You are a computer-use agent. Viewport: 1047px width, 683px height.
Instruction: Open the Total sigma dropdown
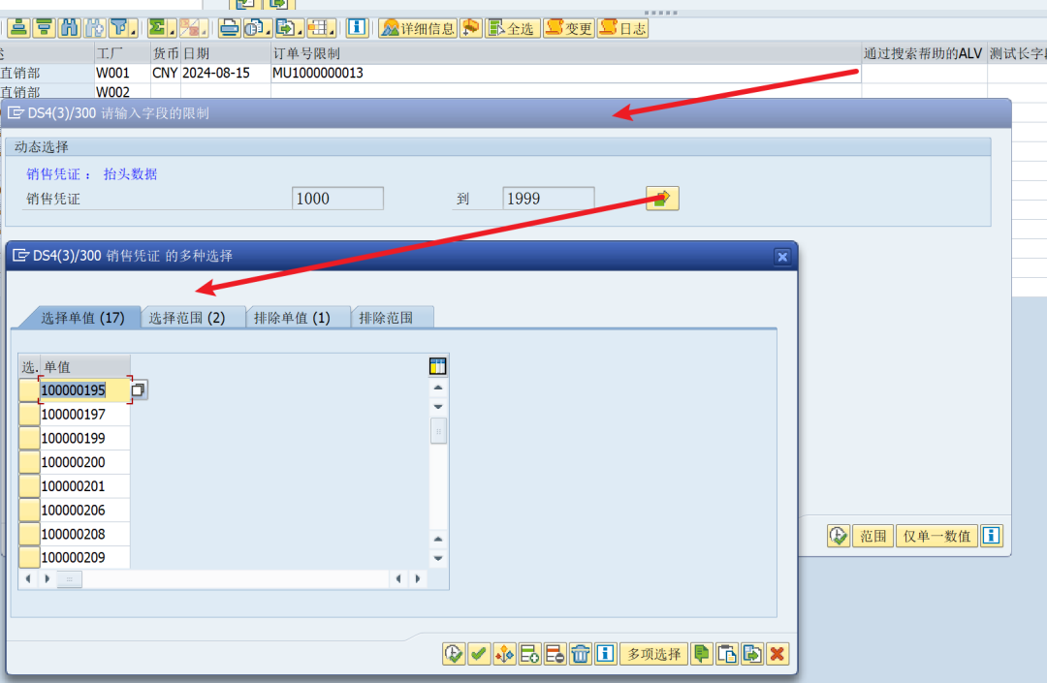point(161,28)
